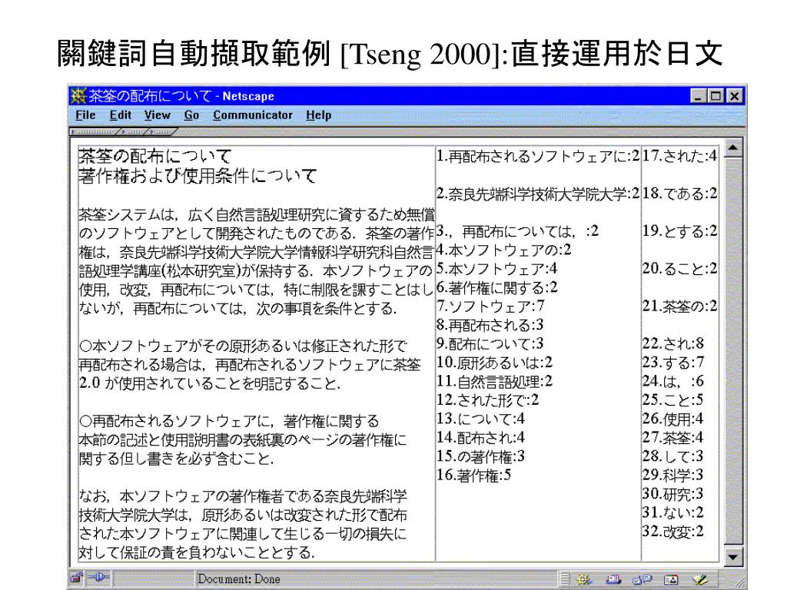Open the Composer pen icon
Screen dimensions: 787x590
coord(700,579)
